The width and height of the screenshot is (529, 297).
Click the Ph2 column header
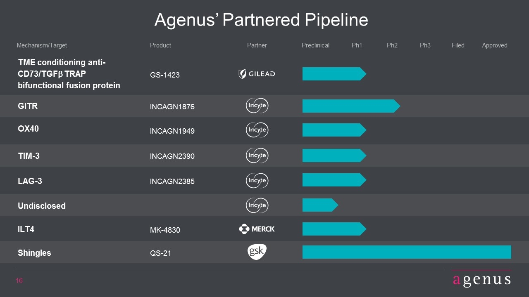[x=392, y=45]
